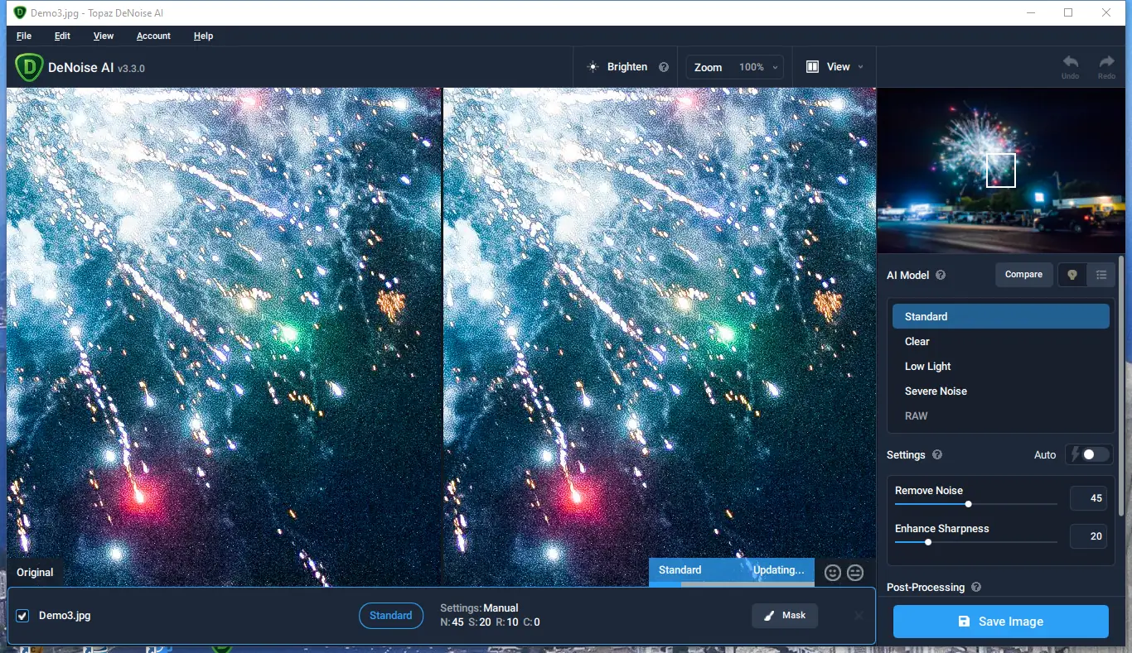Open the Help menu
This screenshot has height=653, width=1132.
[203, 36]
